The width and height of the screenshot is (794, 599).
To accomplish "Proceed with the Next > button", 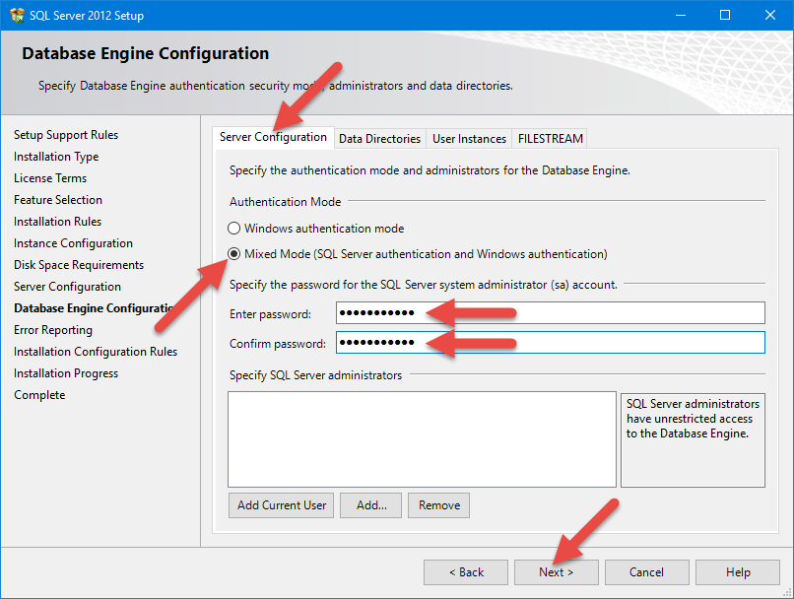I will click(x=556, y=572).
